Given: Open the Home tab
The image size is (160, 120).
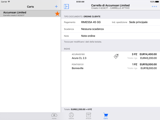Looking at the screenshot, I should tap(54, 116).
